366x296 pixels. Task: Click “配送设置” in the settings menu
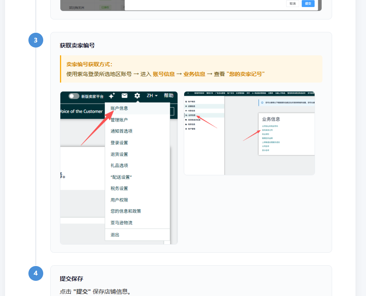click(121, 177)
